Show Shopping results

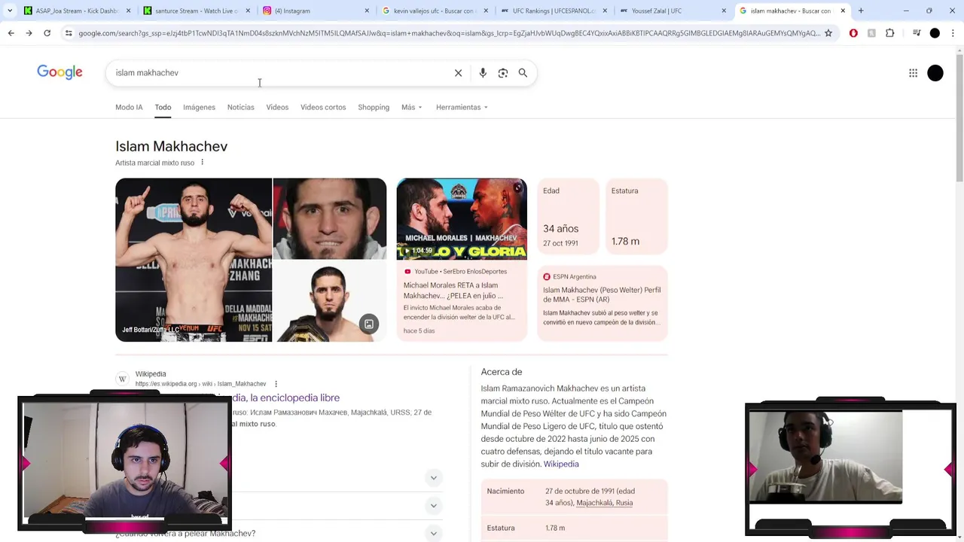pyautogui.click(x=374, y=107)
